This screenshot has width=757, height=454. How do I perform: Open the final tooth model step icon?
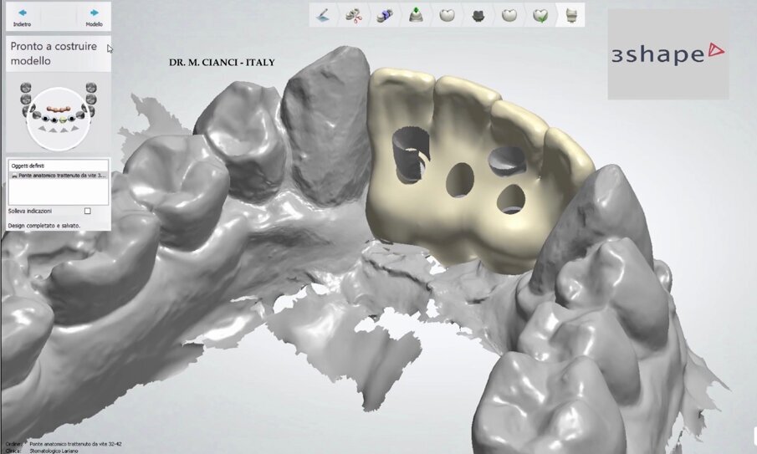[571, 15]
